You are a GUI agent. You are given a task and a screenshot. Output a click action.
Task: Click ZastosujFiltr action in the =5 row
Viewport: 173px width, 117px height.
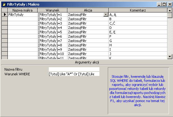(x=88, y=32)
